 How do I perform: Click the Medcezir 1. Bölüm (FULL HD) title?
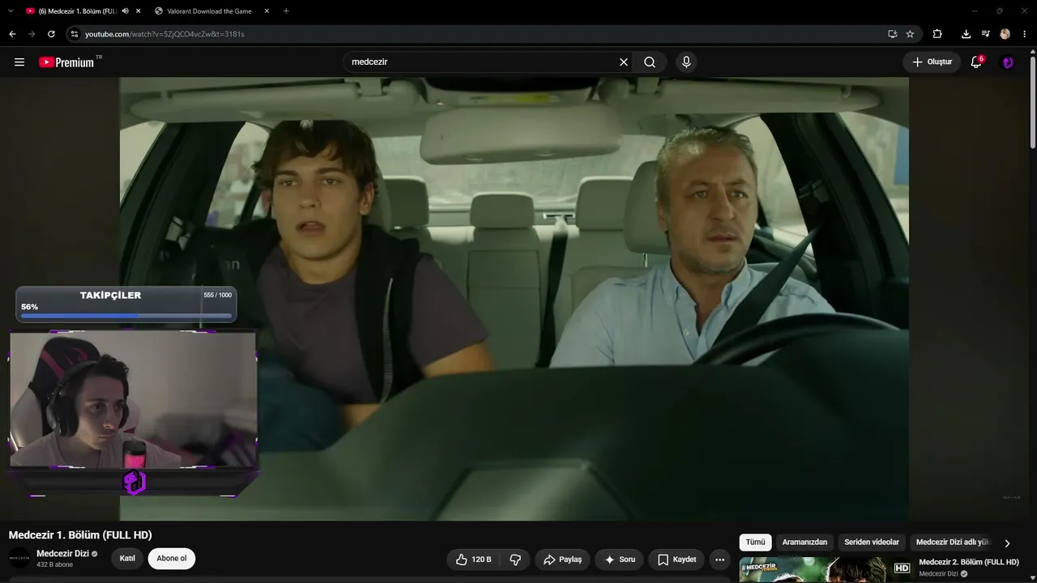(80, 535)
